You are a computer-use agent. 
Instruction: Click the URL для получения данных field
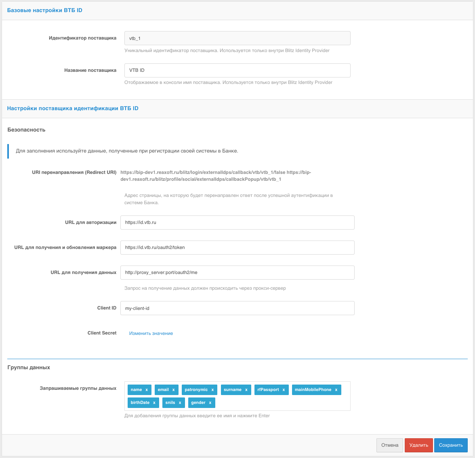pos(237,272)
